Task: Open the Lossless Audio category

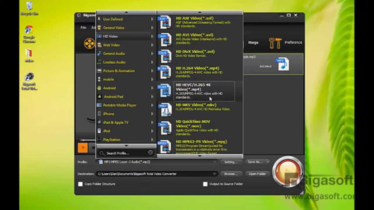Action: pos(126,62)
